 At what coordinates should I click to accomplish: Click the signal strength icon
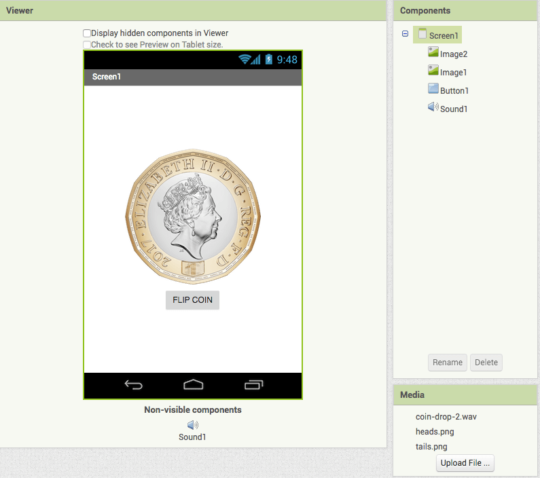tap(255, 60)
